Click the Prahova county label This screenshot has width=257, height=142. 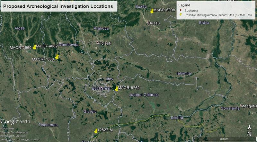[101, 28]
